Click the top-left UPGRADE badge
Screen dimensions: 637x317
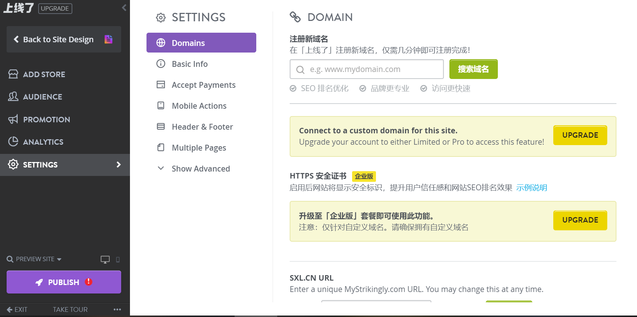click(55, 8)
